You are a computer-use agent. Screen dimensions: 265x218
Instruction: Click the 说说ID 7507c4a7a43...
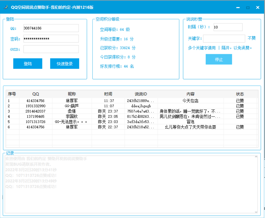coord(141,111)
